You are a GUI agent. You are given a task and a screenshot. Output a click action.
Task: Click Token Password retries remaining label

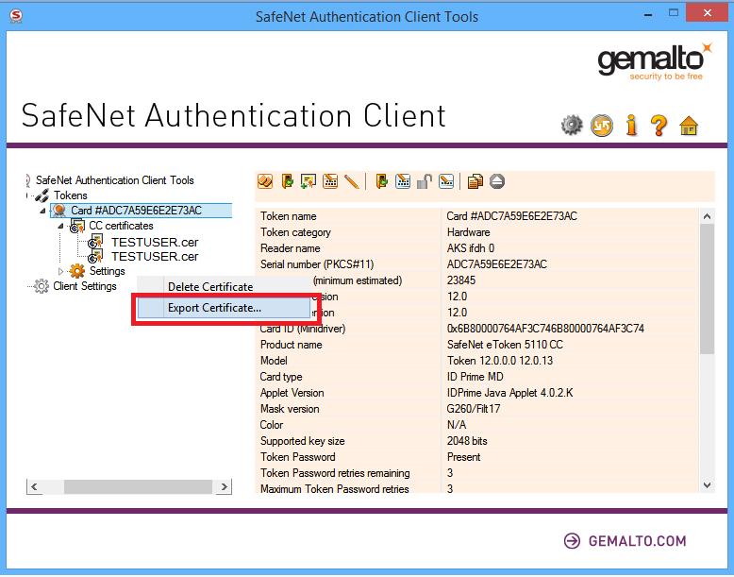pos(335,473)
